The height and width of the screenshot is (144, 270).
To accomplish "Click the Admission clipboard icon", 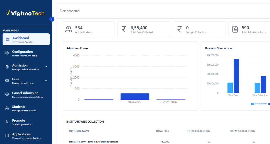I will (7, 67).
